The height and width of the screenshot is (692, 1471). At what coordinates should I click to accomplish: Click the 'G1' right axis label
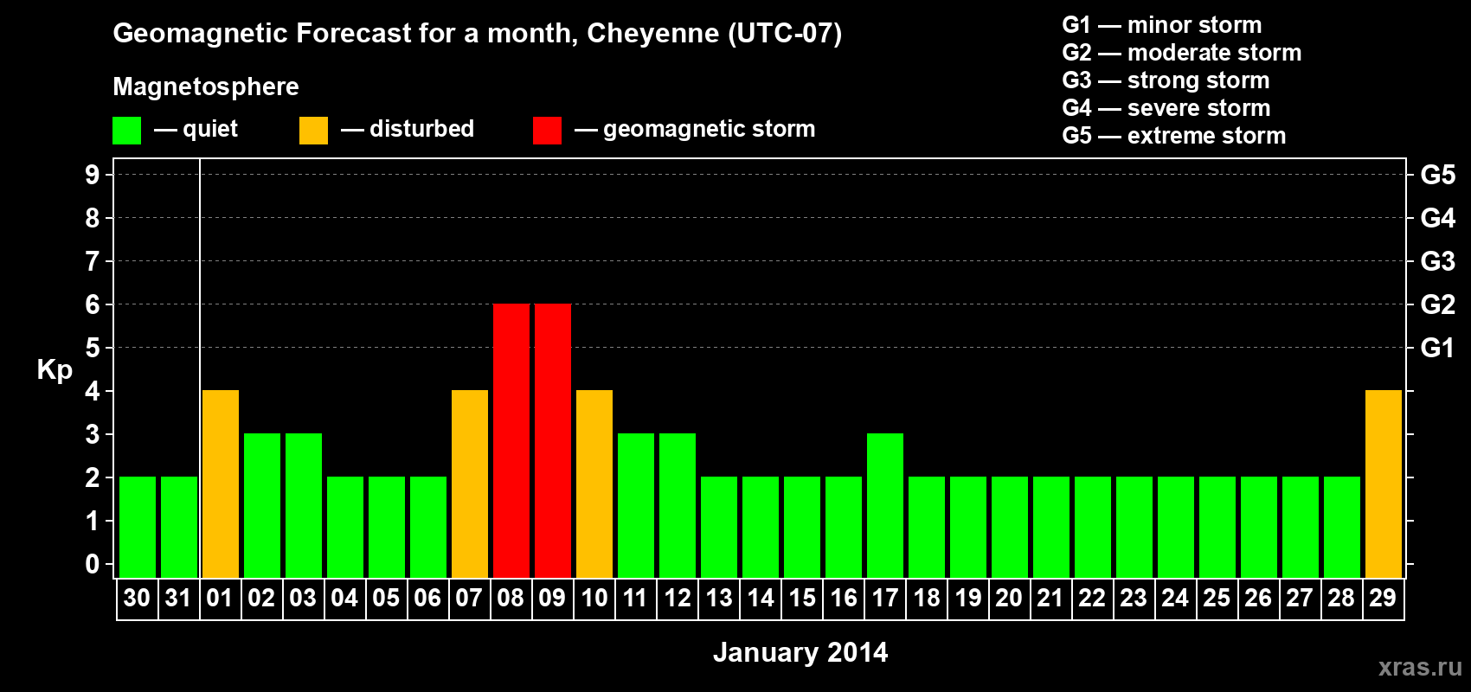tap(1438, 348)
